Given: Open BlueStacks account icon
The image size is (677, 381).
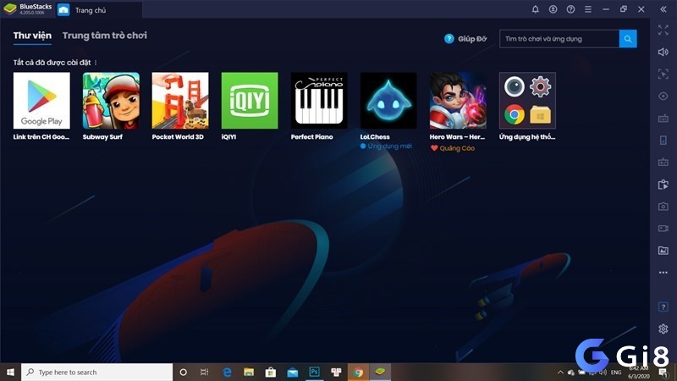Looking at the screenshot, I should click(553, 9).
